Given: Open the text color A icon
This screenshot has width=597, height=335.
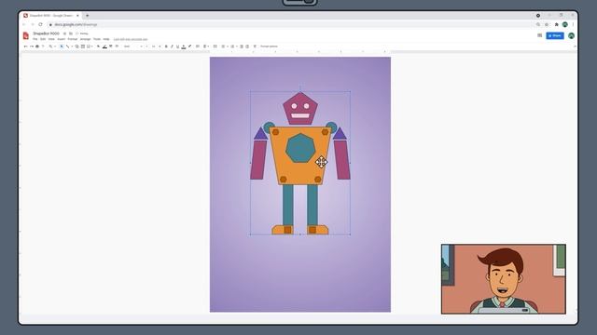Looking at the screenshot, I should tap(184, 47).
